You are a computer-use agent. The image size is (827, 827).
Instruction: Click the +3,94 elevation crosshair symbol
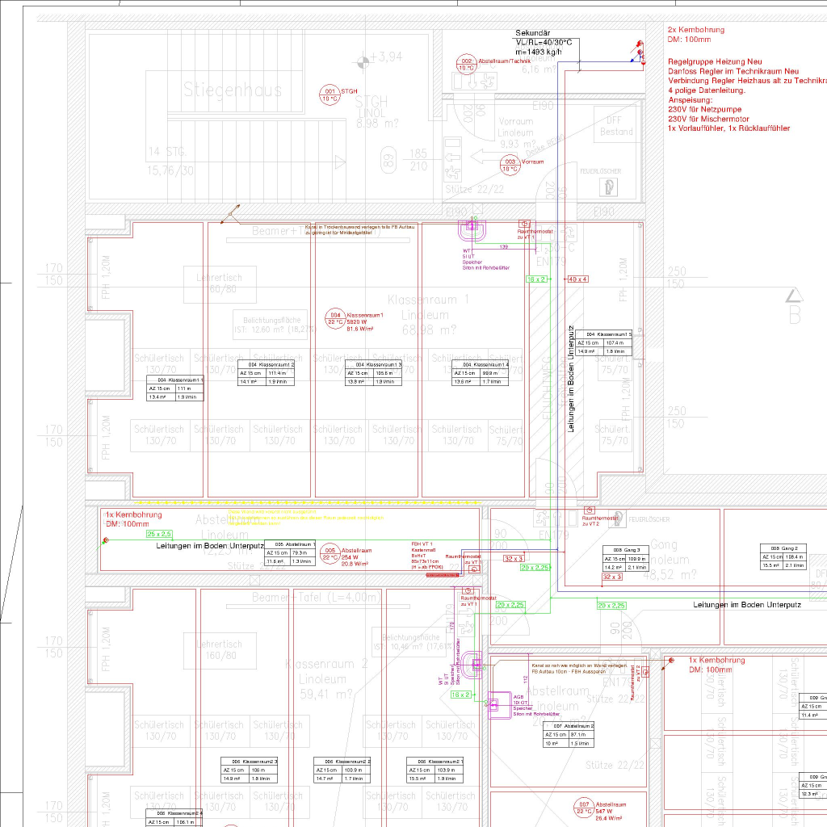point(363,63)
